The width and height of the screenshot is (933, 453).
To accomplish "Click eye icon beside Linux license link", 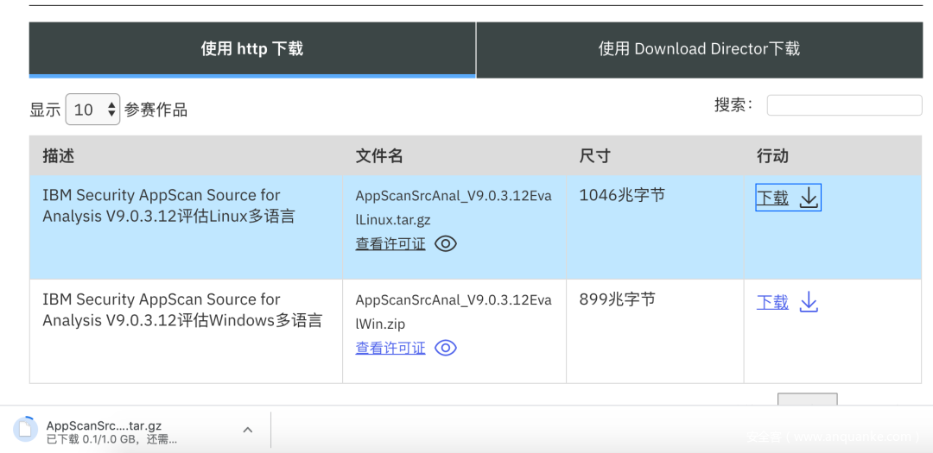I will 446,243.
